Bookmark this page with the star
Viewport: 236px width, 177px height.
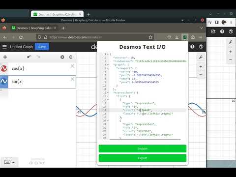[150, 37]
